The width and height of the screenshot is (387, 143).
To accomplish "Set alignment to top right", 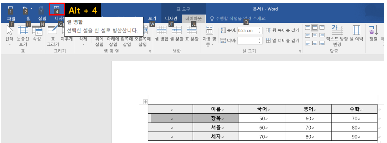I will (x=322, y=27).
